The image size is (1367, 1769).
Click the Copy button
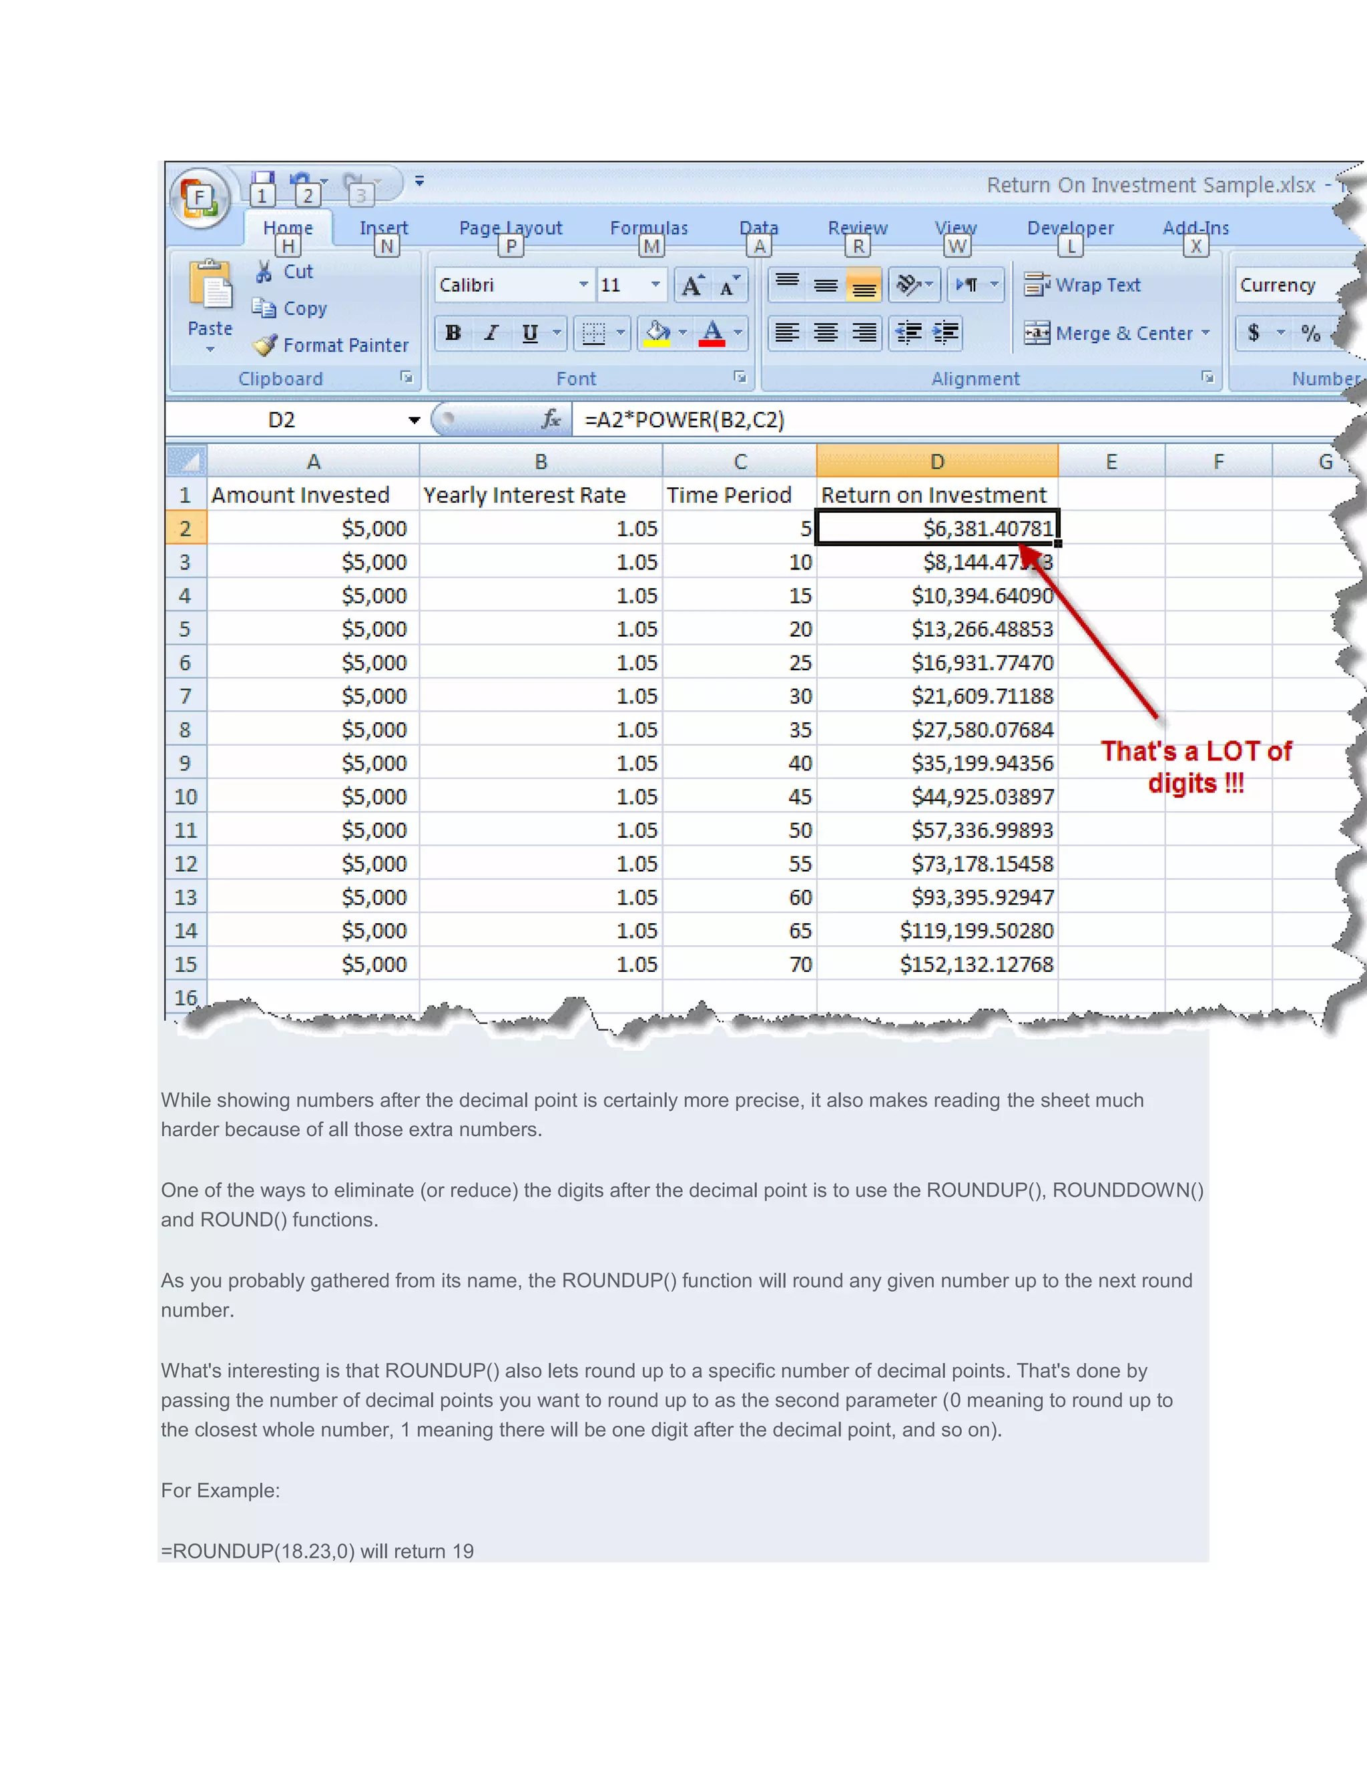289,308
